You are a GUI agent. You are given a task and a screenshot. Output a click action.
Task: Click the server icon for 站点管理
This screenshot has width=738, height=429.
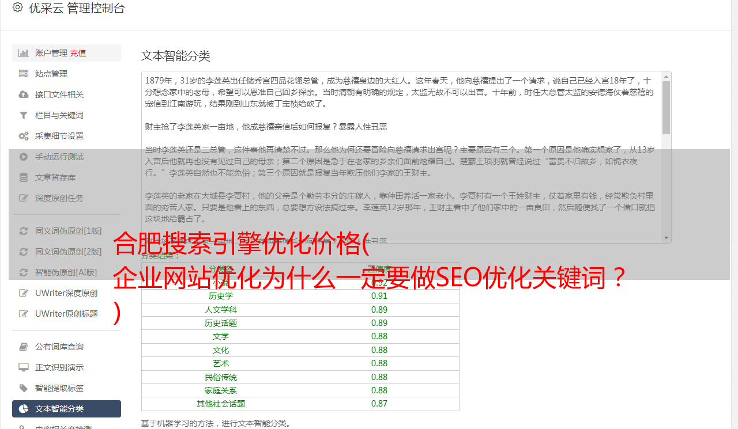[x=24, y=74]
